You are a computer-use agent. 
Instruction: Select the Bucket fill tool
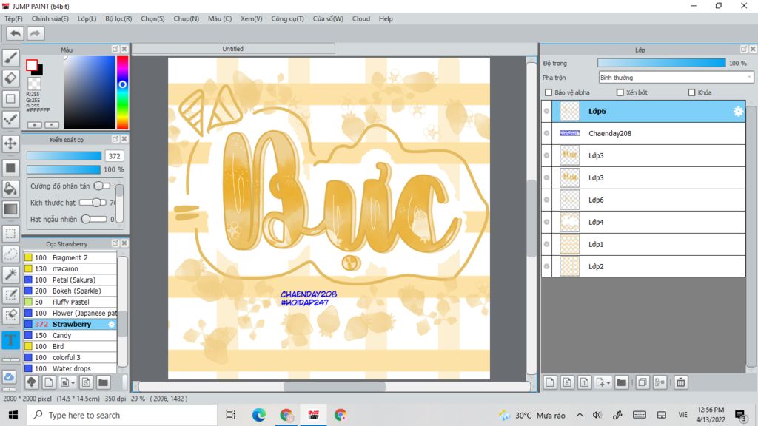pyautogui.click(x=10, y=189)
